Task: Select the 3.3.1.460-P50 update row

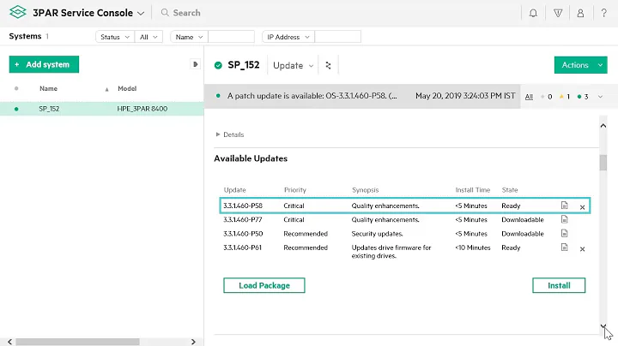Action: 405,234
